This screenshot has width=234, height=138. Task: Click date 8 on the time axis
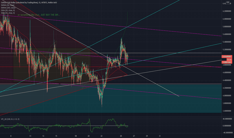(x=11, y=136)
